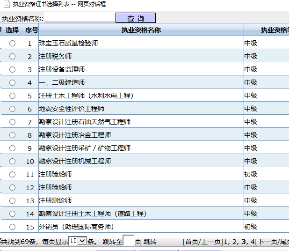Click the text 外销员（助理国际商务师）
Screen dimensions: 289x251
point(76,227)
